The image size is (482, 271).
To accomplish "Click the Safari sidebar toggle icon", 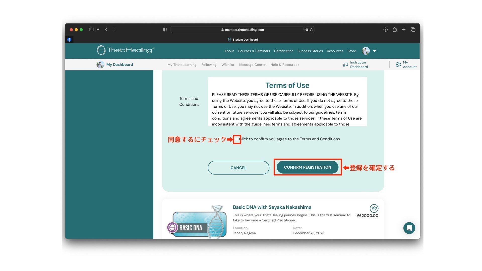I will click(x=91, y=30).
